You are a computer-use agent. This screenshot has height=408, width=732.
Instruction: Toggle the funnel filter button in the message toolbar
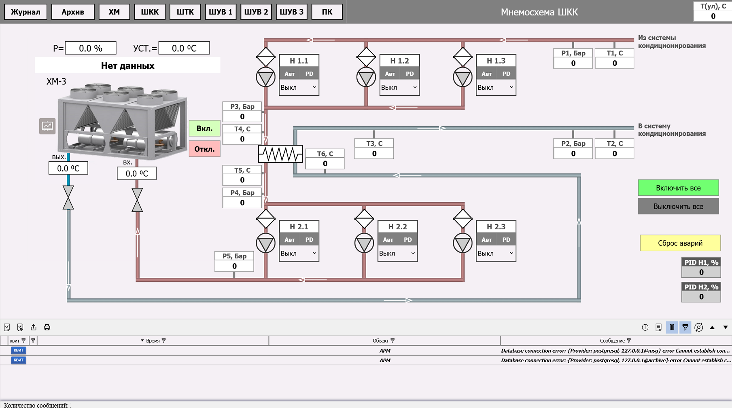click(685, 327)
